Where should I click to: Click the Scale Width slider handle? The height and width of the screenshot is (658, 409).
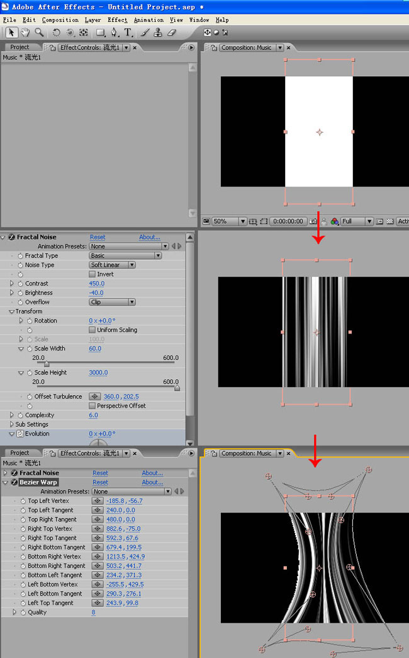pyautogui.click(x=47, y=364)
